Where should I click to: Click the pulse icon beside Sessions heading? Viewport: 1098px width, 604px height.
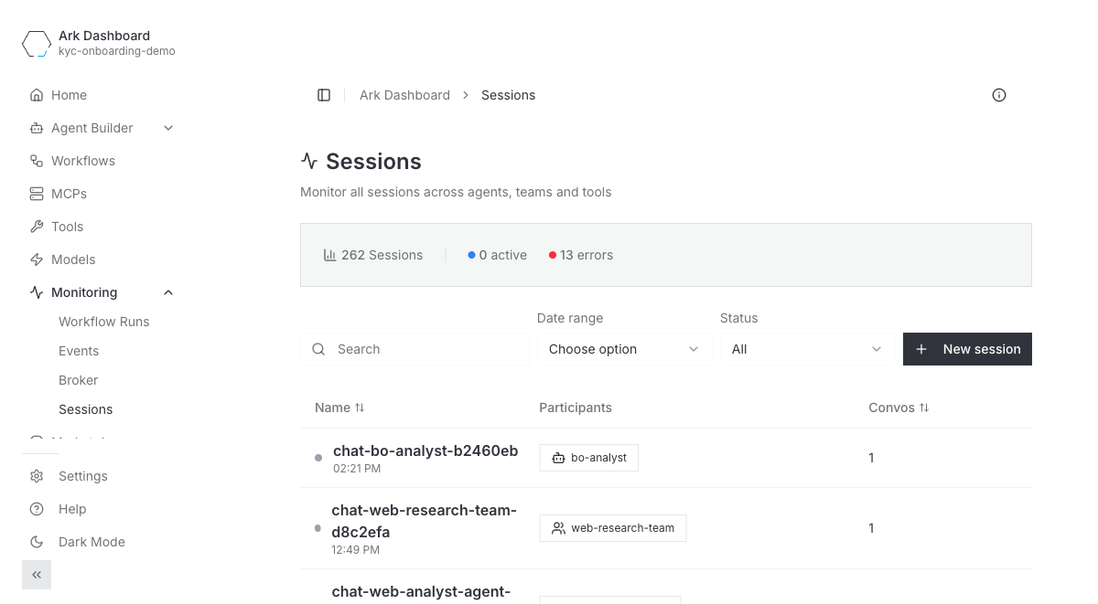click(309, 162)
